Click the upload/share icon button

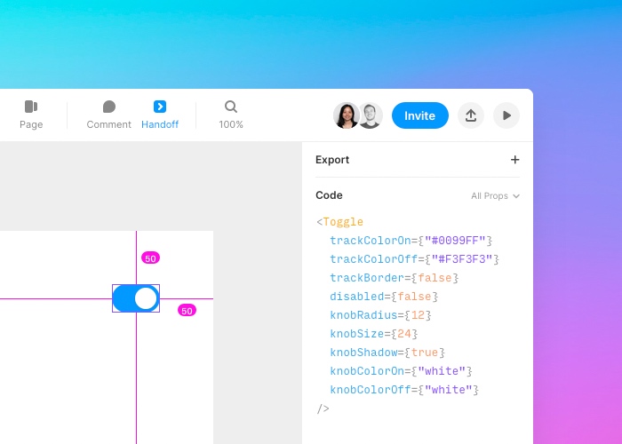tap(471, 115)
